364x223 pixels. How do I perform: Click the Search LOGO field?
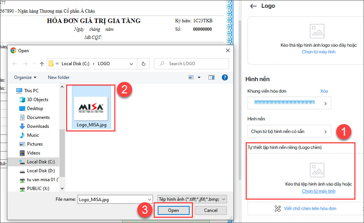[x=191, y=63]
